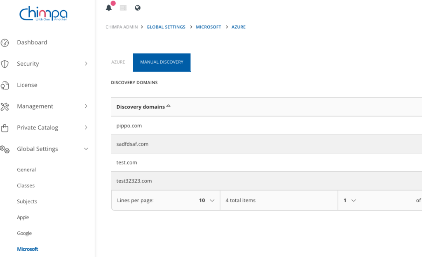The width and height of the screenshot is (422, 257).
Task: Click the server list icon in top bar
Action: (x=123, y=8)
